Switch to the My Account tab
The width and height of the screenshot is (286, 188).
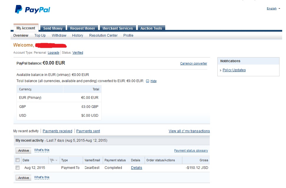26,28
